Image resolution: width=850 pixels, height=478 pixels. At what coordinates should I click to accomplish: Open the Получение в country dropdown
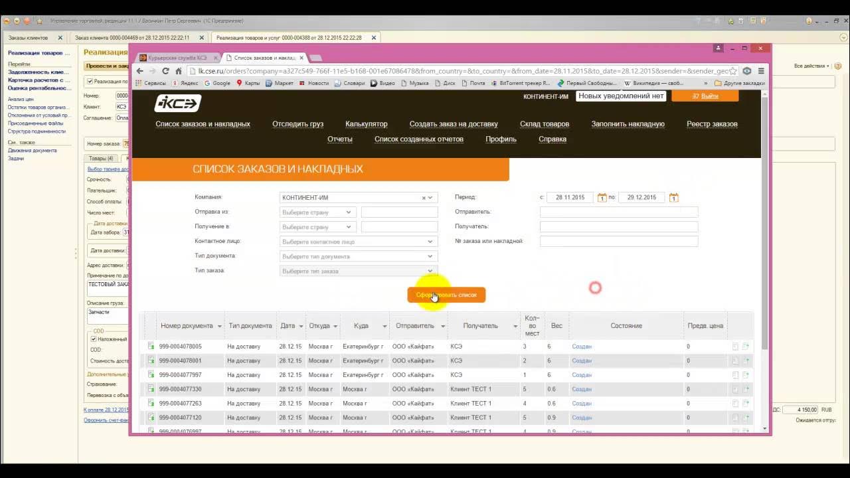point(348,227)
